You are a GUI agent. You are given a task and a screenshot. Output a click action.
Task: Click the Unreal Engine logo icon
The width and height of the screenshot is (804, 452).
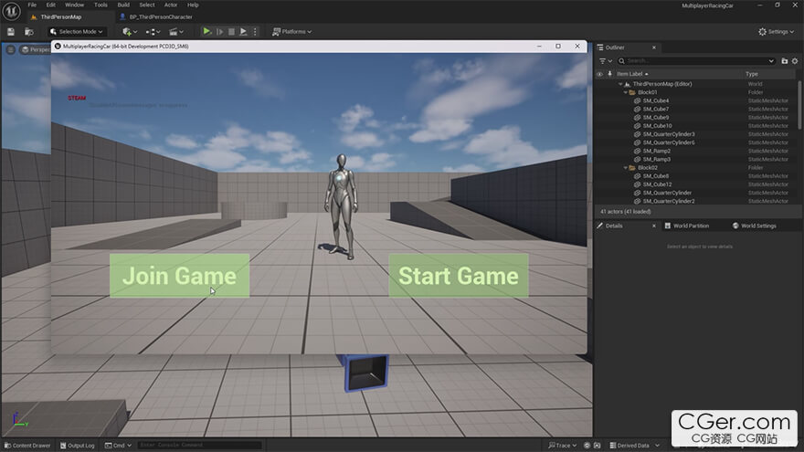[11, 11]
